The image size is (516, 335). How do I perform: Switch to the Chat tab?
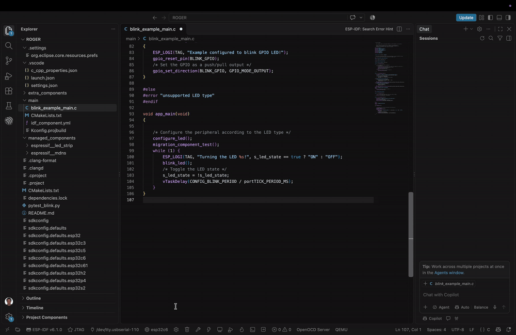pyautogui.click(x=424, y=29)
